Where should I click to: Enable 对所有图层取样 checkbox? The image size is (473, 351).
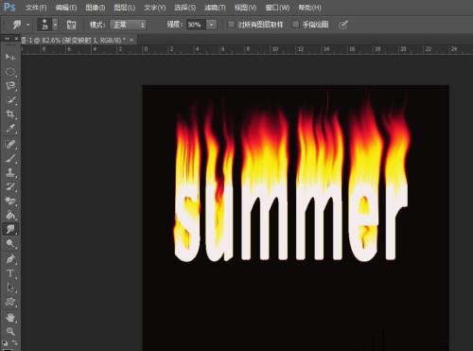click(231, 25)
